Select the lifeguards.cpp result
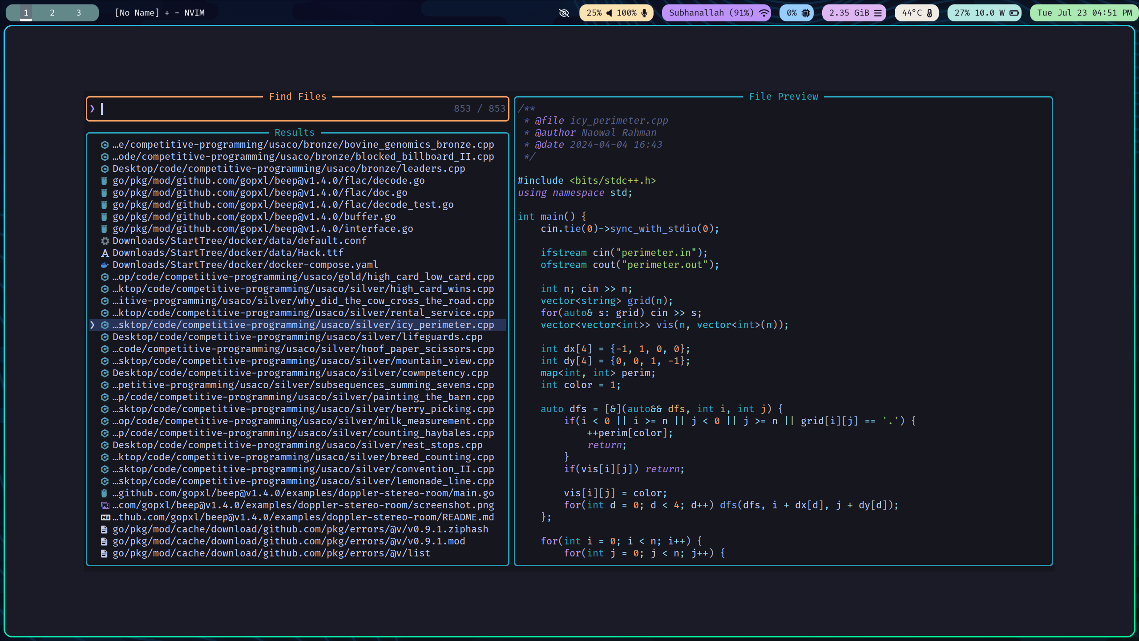1139x641 pixels. pyautogui.click(x=297, y=337)
